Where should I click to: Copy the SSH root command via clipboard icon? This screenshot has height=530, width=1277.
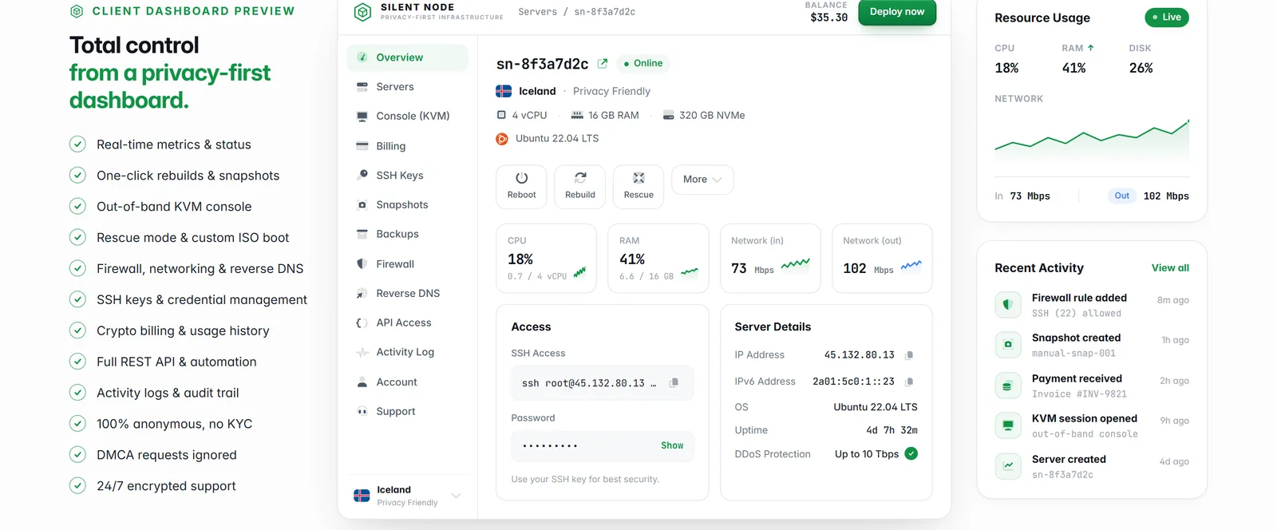point(674,383)
